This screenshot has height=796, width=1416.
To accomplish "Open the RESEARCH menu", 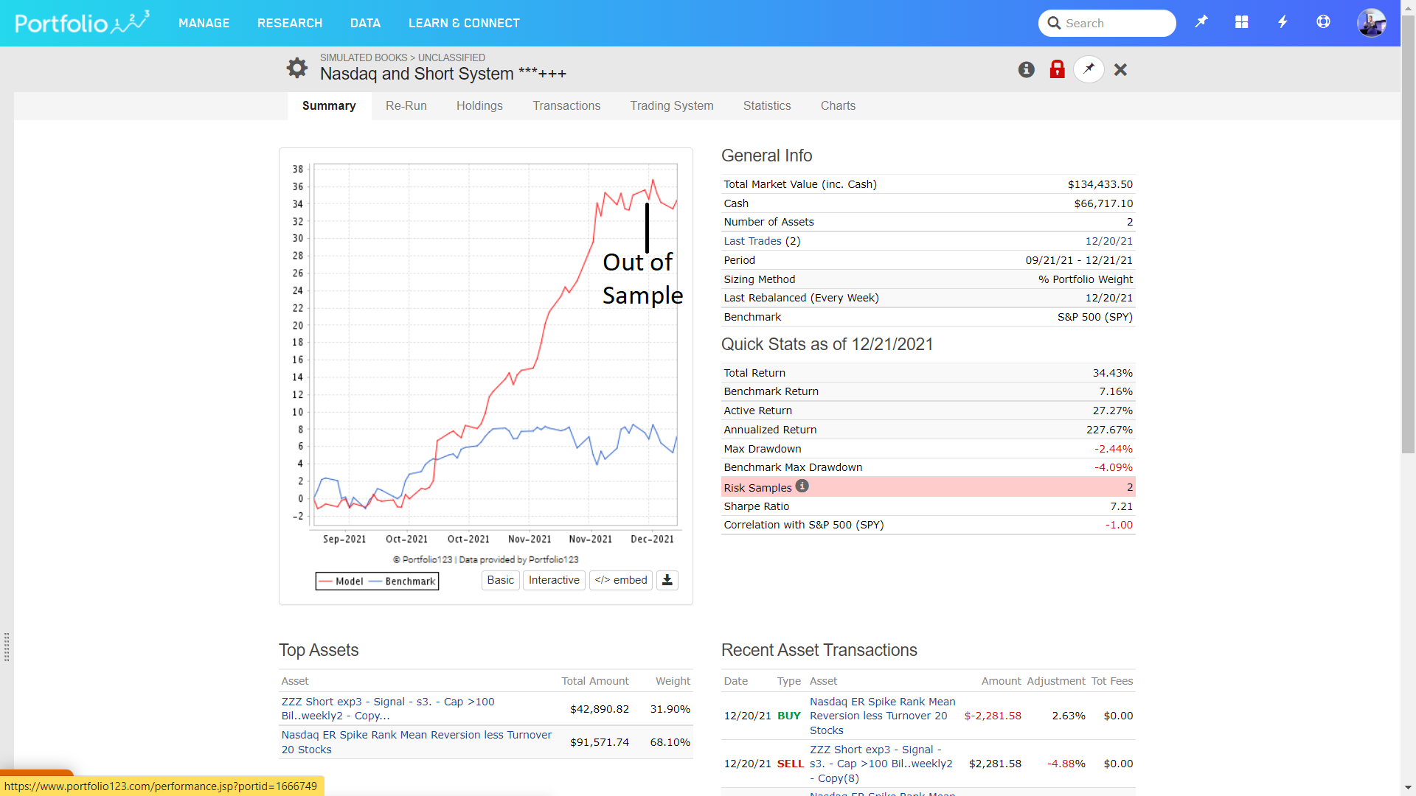I will [290, 23].
